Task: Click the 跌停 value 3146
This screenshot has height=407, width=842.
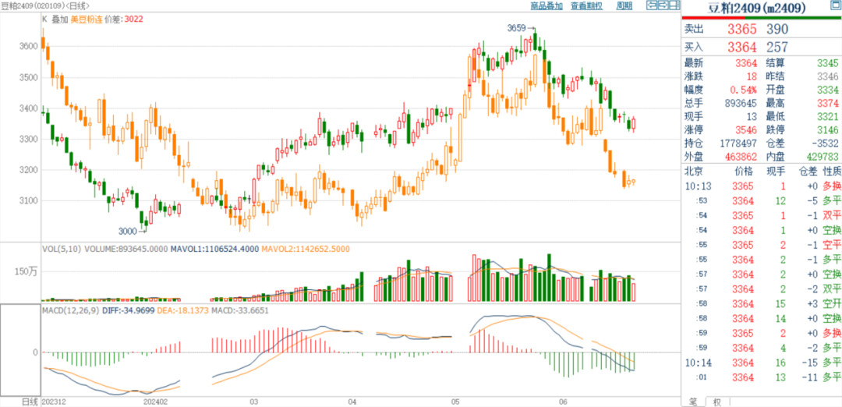Action: click(826, 129)
